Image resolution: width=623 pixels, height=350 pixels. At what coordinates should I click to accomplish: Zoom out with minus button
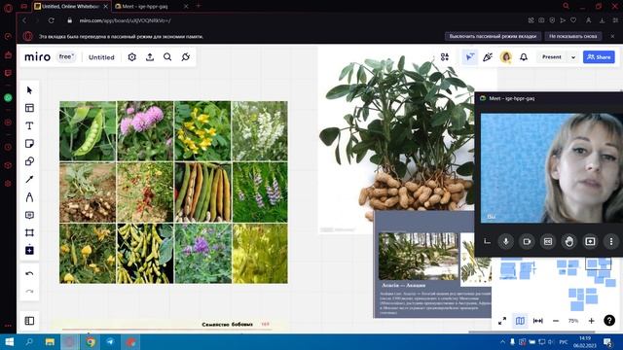tap(556, 321)
